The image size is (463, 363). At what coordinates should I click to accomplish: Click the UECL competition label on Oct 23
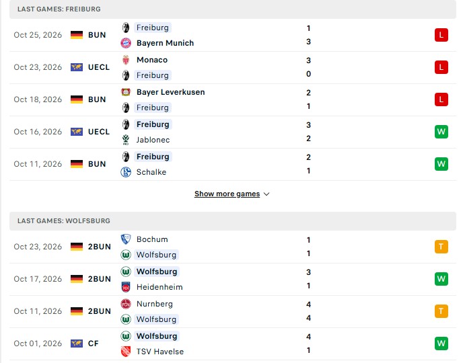(x=99, y=67)
